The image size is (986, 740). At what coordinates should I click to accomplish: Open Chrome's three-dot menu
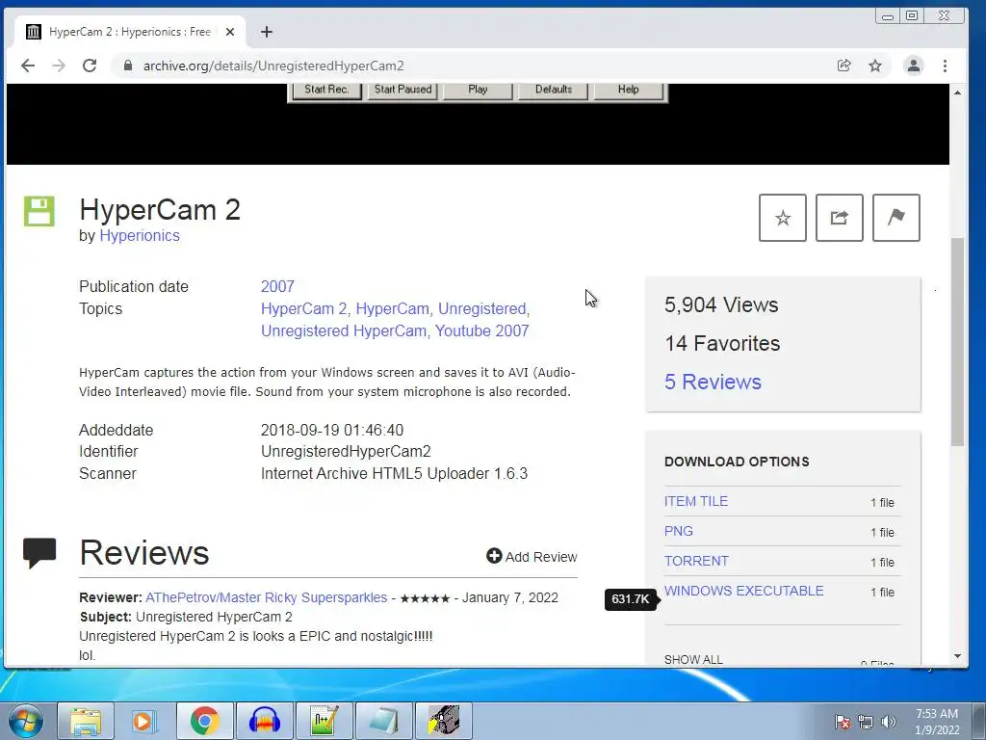coord(945,66)
